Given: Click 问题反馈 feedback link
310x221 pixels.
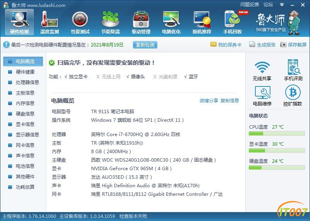Looking at the screenshot, I should [250, 5].
